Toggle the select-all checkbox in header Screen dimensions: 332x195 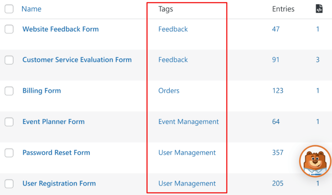pos(9,9)
